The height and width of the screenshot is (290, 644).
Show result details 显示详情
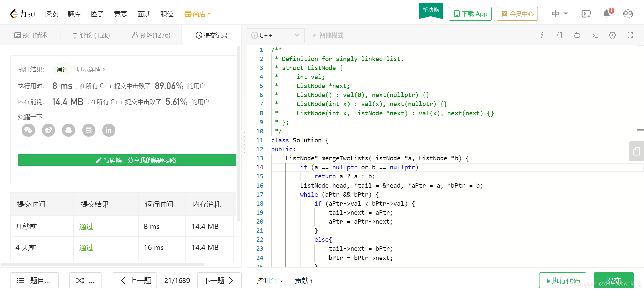click(x=91, y=69)
